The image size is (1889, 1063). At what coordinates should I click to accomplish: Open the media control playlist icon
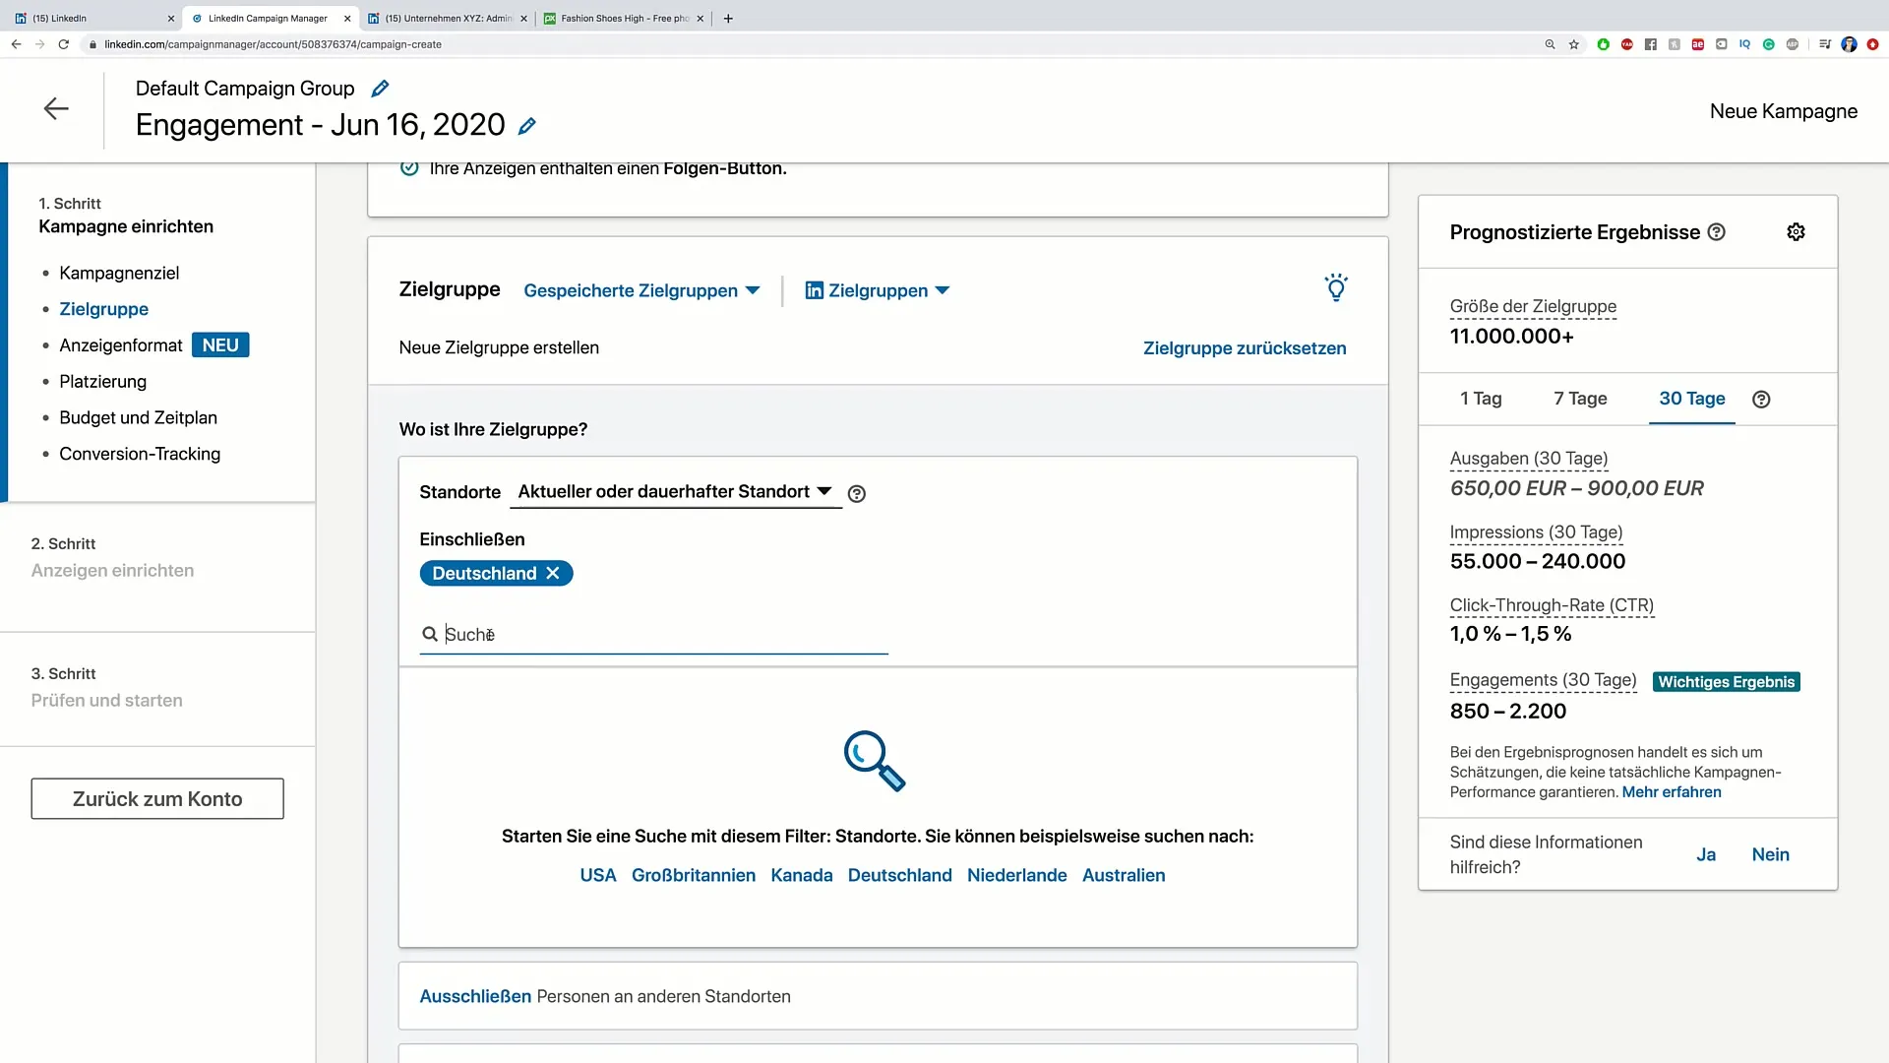(1824, 44)
